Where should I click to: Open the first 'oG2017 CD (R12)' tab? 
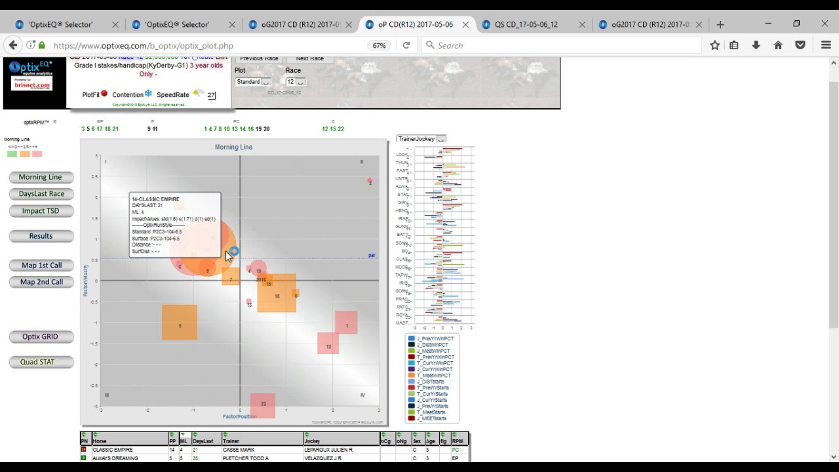click(301, 24)
